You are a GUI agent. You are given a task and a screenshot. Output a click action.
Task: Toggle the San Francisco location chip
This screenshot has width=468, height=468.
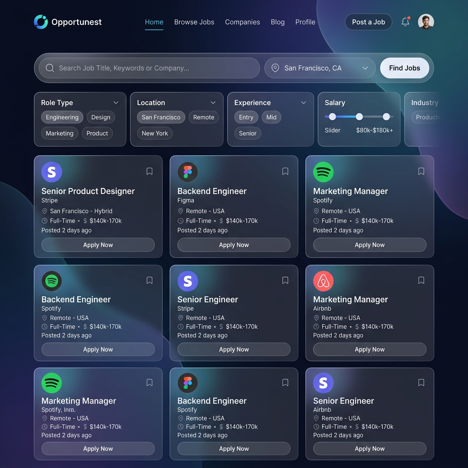click(x=161, y=117)
